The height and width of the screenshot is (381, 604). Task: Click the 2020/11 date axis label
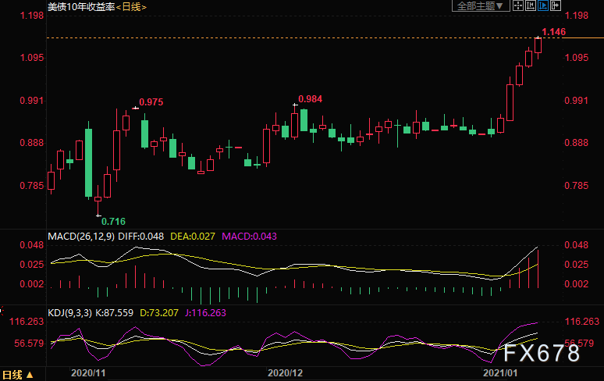[88, 373]
